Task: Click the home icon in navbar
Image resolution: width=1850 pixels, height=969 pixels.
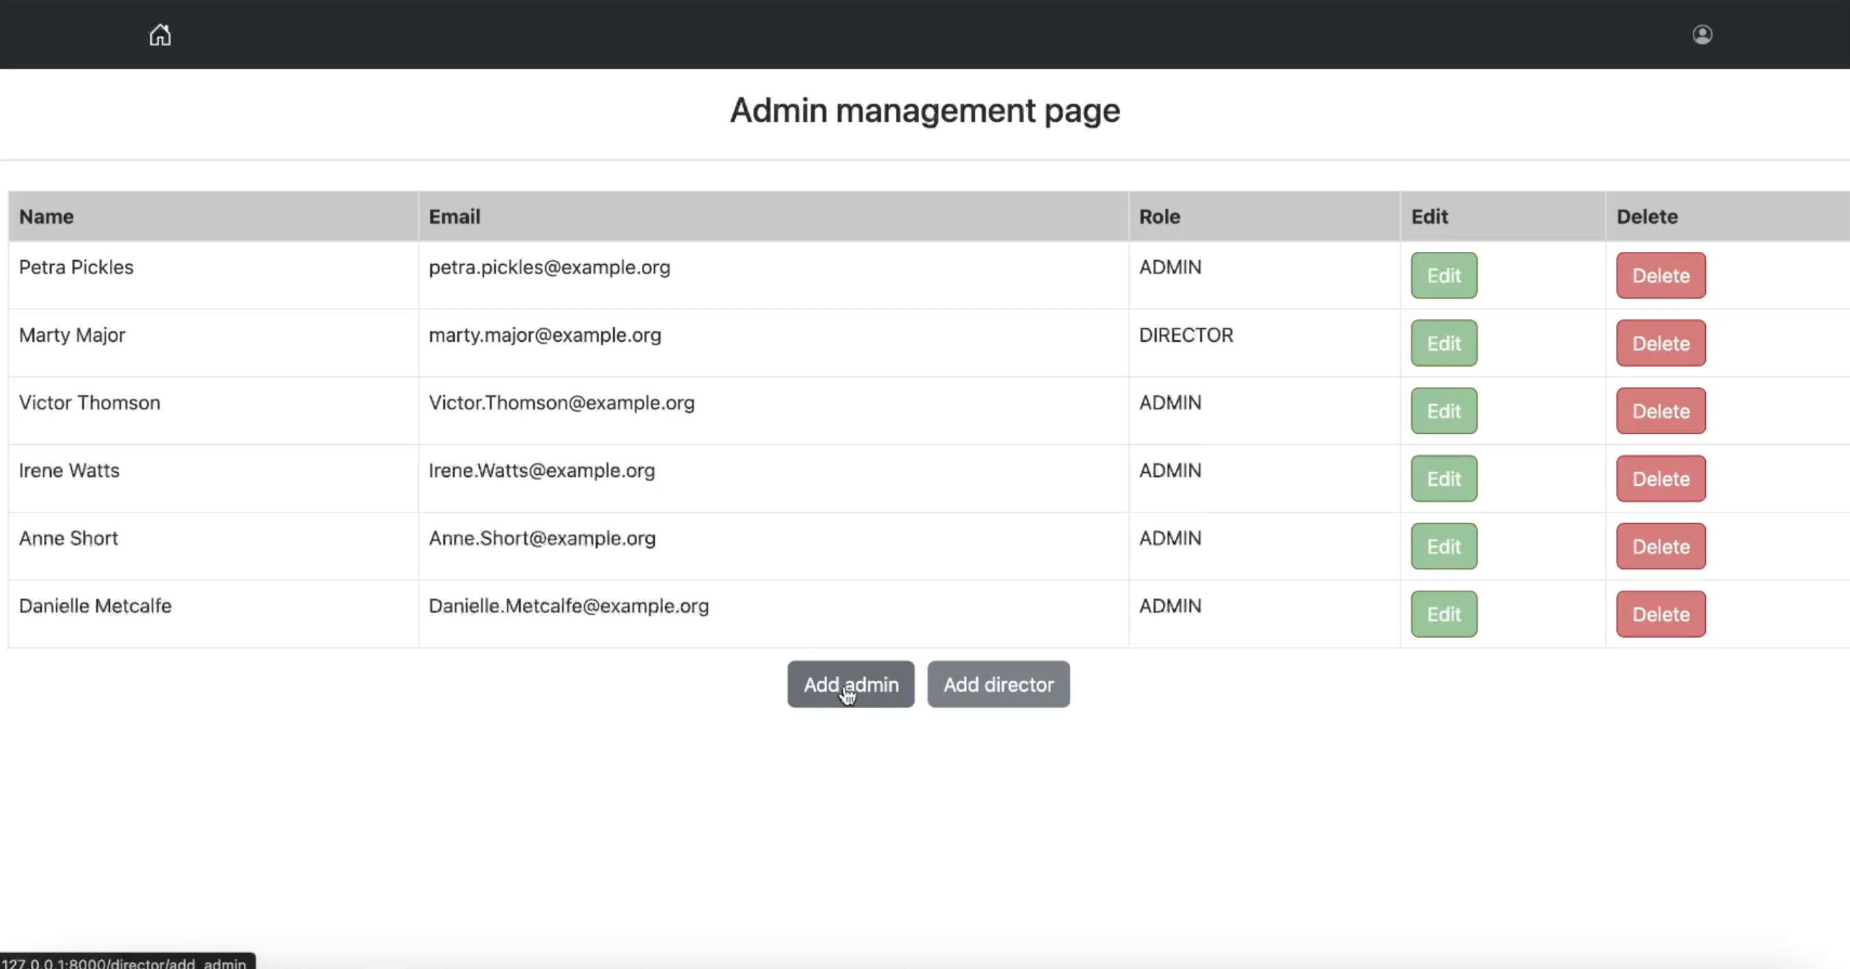Action: point(159,34)
